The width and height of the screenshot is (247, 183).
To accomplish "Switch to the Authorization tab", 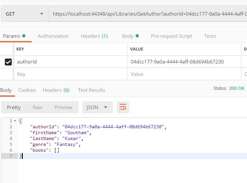I will (53, 36).
